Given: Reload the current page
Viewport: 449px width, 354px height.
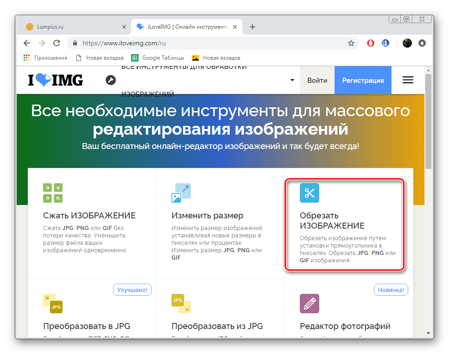Looking at the screenshot, I should click(x=57, y=43).
